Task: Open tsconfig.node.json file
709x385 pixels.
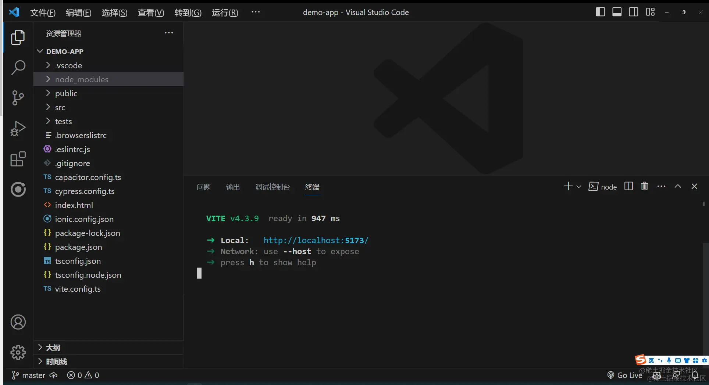Action: pyautogui.click(x=108, y=275)
